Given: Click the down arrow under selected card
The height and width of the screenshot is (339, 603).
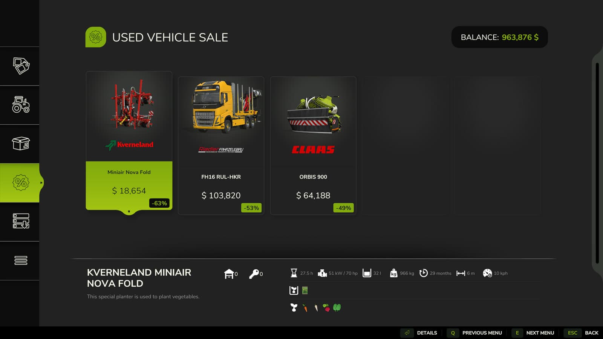Looking at the screenshot, I should coord(129,212).
